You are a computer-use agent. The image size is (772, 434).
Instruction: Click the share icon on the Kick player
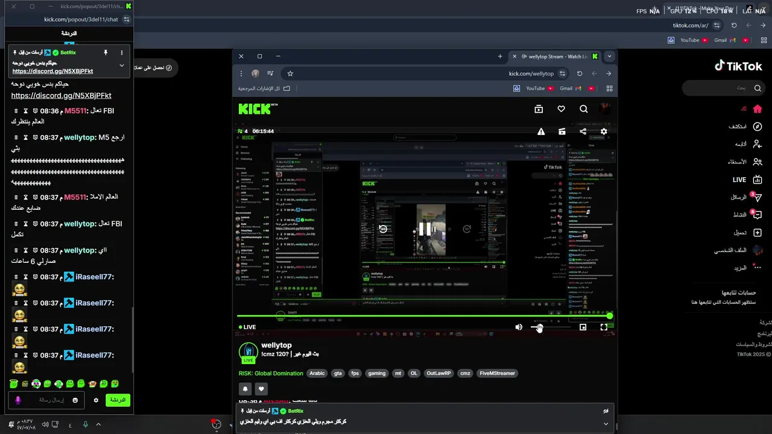coord(583,131)
